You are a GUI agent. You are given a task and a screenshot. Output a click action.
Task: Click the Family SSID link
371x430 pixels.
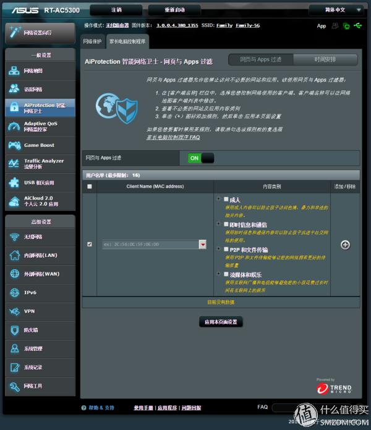click(x=224, y=25)
